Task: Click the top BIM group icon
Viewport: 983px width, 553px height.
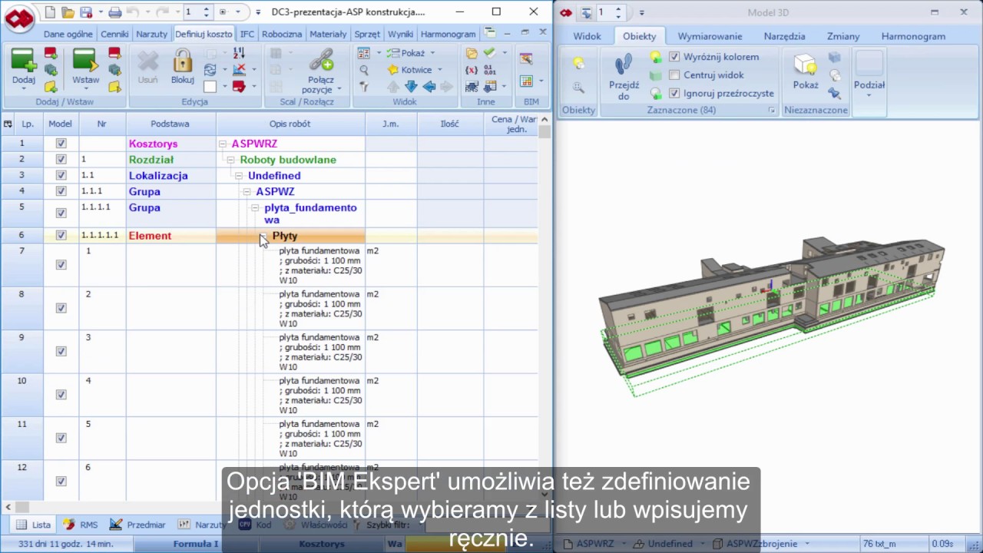Action: click(526, 59)
